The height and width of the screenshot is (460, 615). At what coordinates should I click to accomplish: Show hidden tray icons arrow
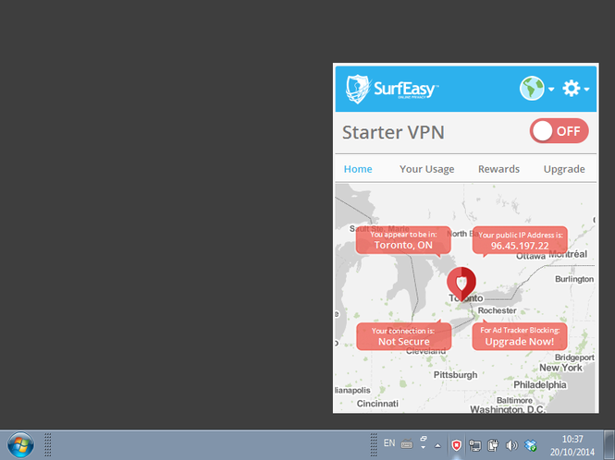(x=437, y=445)
